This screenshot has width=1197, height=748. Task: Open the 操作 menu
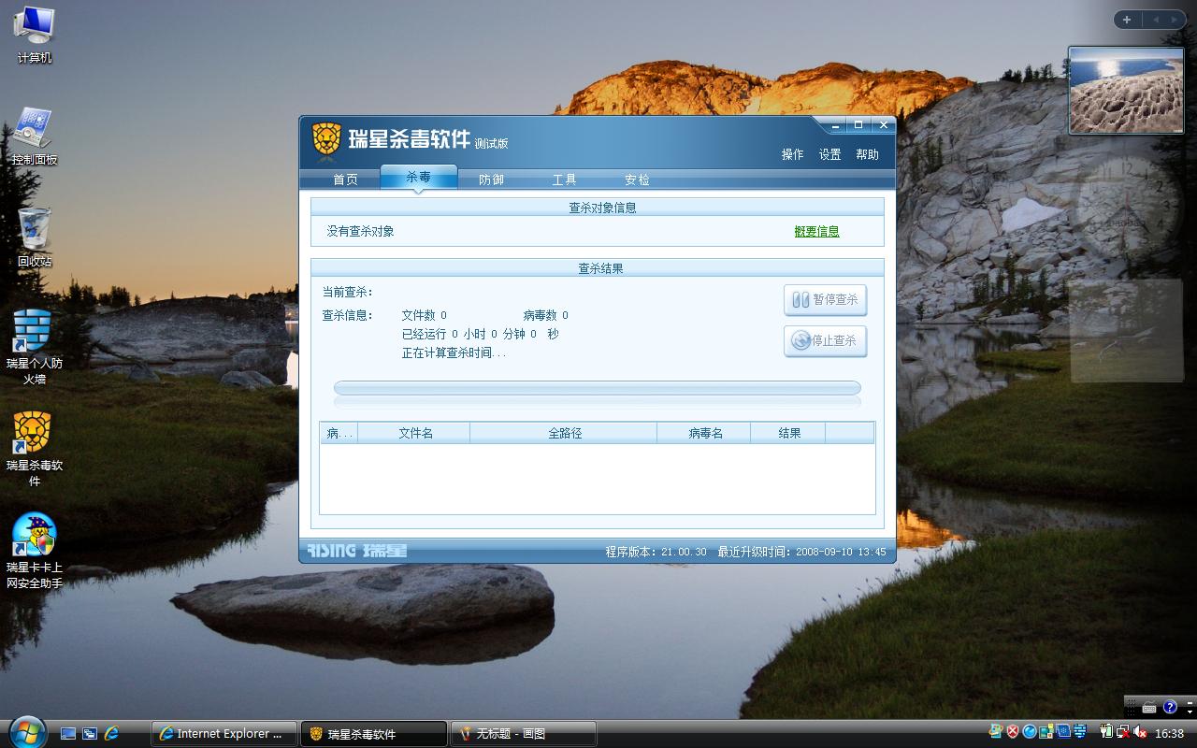(x=792, y=154)
